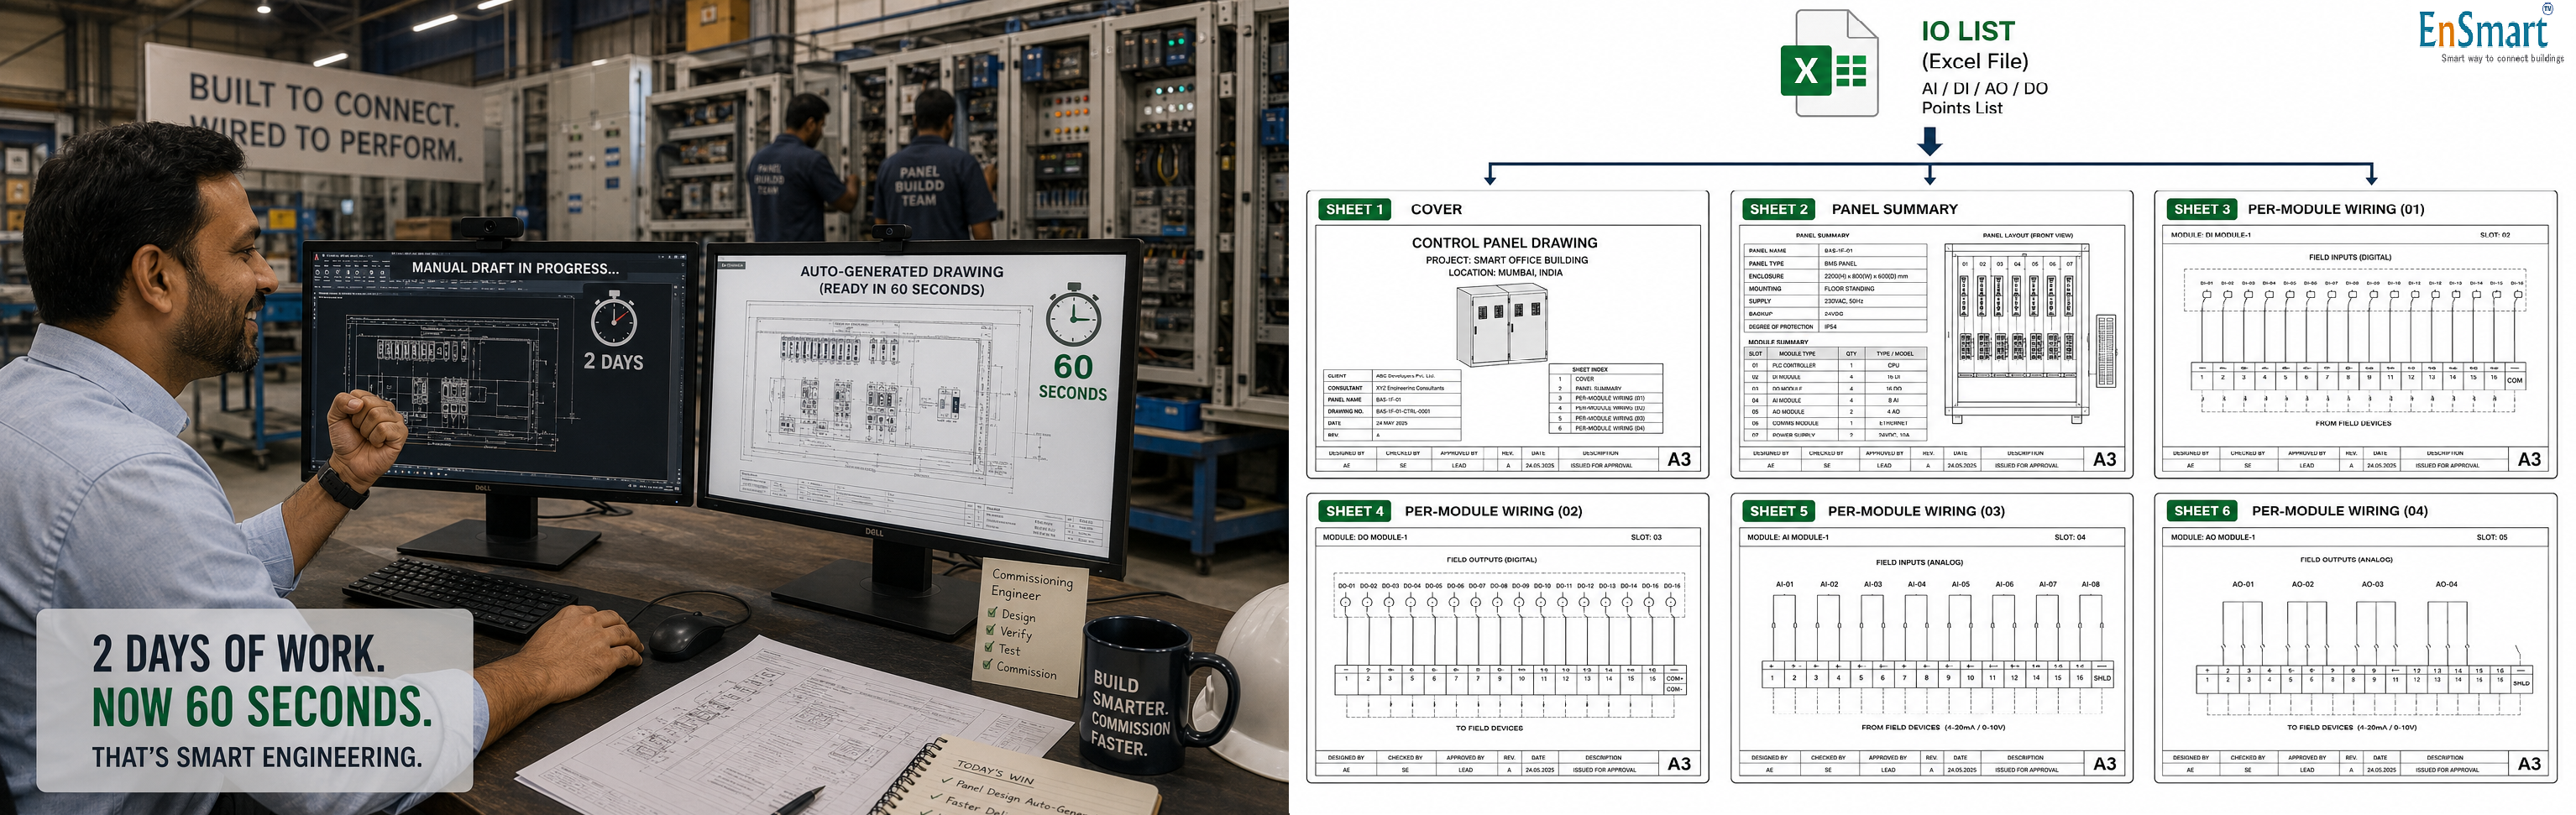Click the SHEET 1 green badge
Screen dimensions: 2576x815
pos(1355,209)
